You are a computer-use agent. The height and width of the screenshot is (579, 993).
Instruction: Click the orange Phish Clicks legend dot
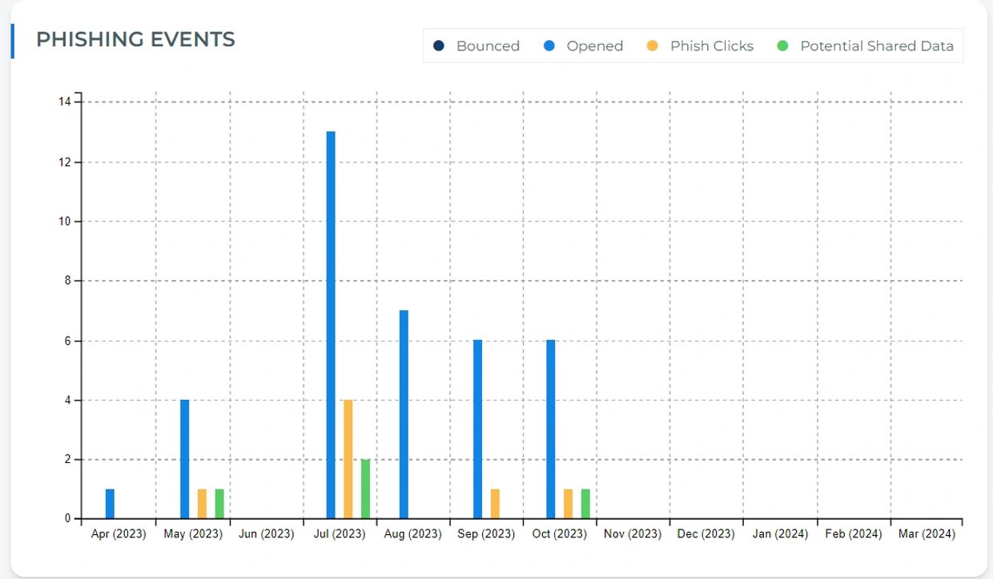pos(653,46)
